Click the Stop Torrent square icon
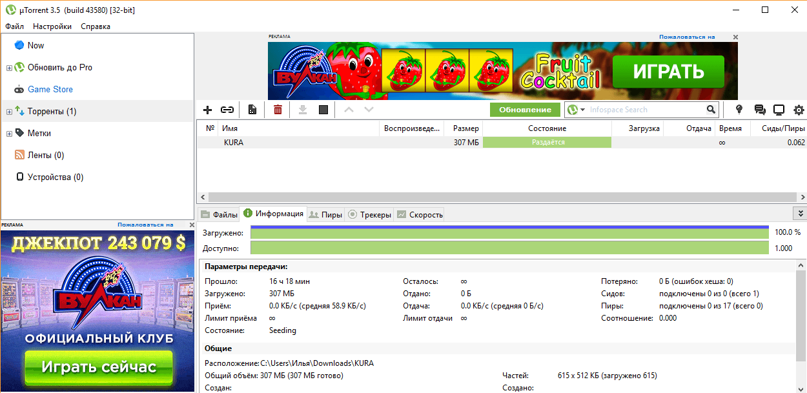This screenshot has height=393, width=807. pyautogui.click(x=323, y=110)
